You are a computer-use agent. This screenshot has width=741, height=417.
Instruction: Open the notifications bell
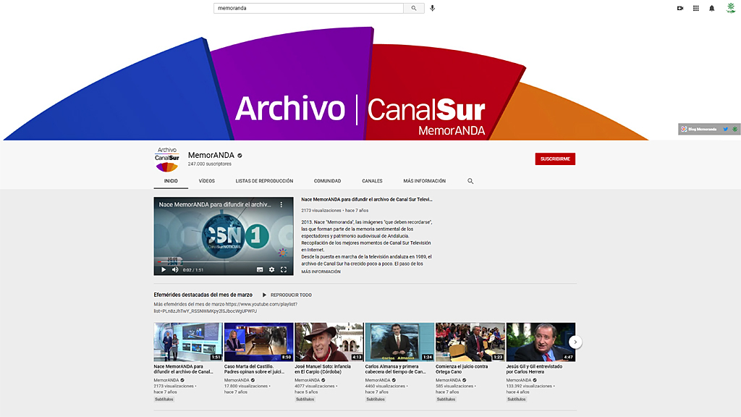pos(712,8)
